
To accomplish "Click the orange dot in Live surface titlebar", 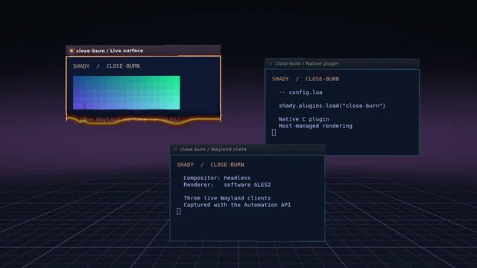I will 72,51.
